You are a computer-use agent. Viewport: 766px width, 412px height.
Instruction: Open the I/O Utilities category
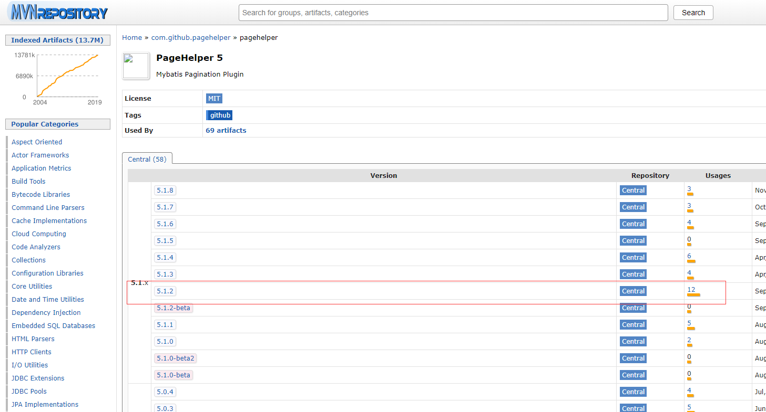29,365
